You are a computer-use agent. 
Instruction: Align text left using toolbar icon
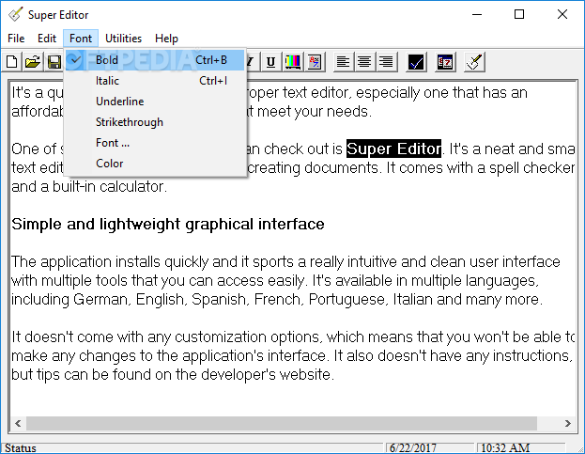343,62
